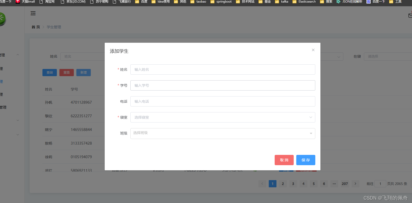The image size is (412, 203).
Task: Click the hamburger menu collapse icon
Action: pyautogui.click(x=33, y=13)
